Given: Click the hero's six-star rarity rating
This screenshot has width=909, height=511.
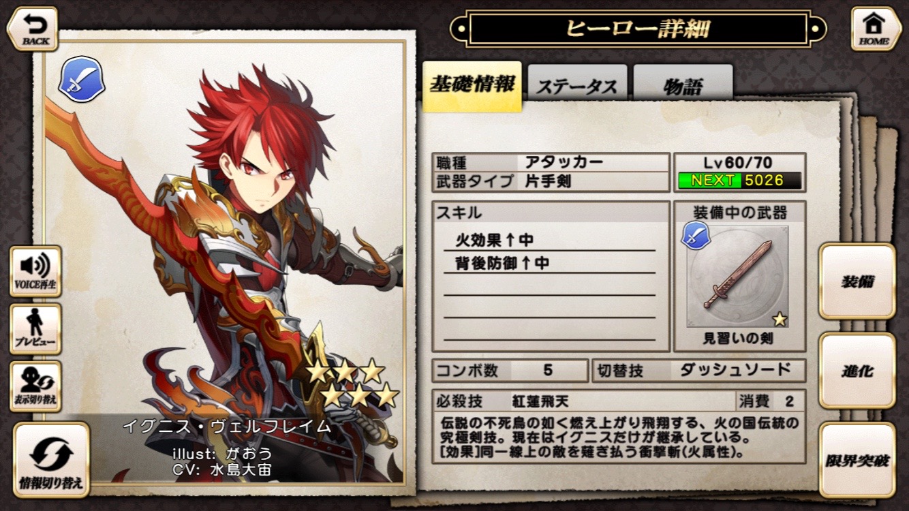Looking at the screenshot, I should point(352,383).
